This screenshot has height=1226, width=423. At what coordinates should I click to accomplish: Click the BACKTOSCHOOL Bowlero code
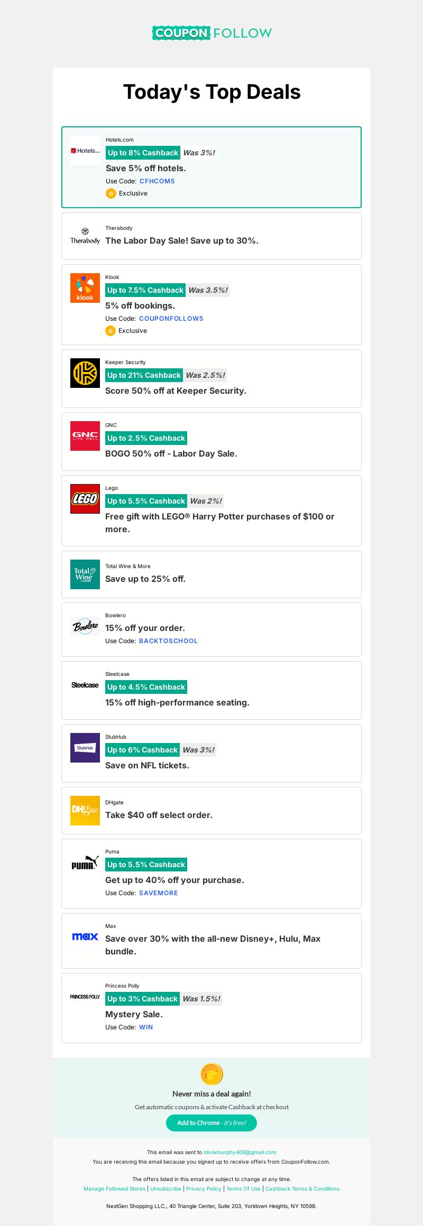pyautogui.click(x=168, y=641)
